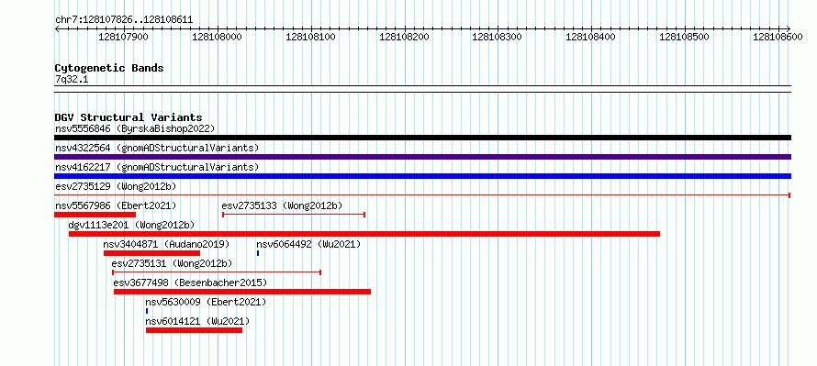The image size is (817, 366).
Task: Select the red nsv5567986 variant bar
Action: 95,215
